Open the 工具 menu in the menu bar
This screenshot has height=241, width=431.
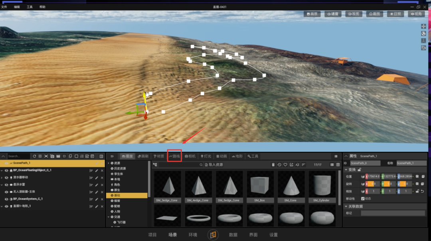click(30, 7)
